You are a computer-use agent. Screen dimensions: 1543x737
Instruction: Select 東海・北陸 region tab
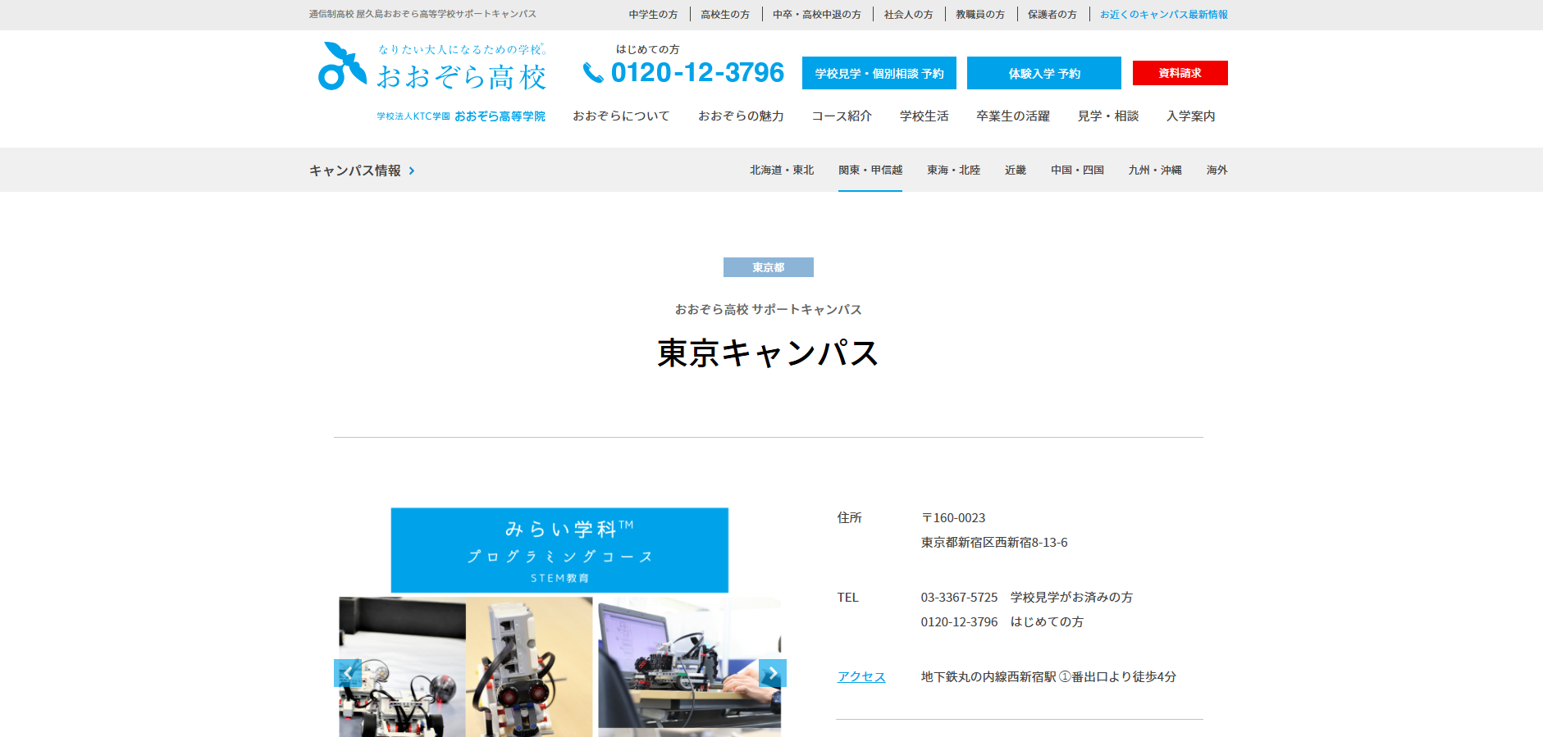(954, 170)
